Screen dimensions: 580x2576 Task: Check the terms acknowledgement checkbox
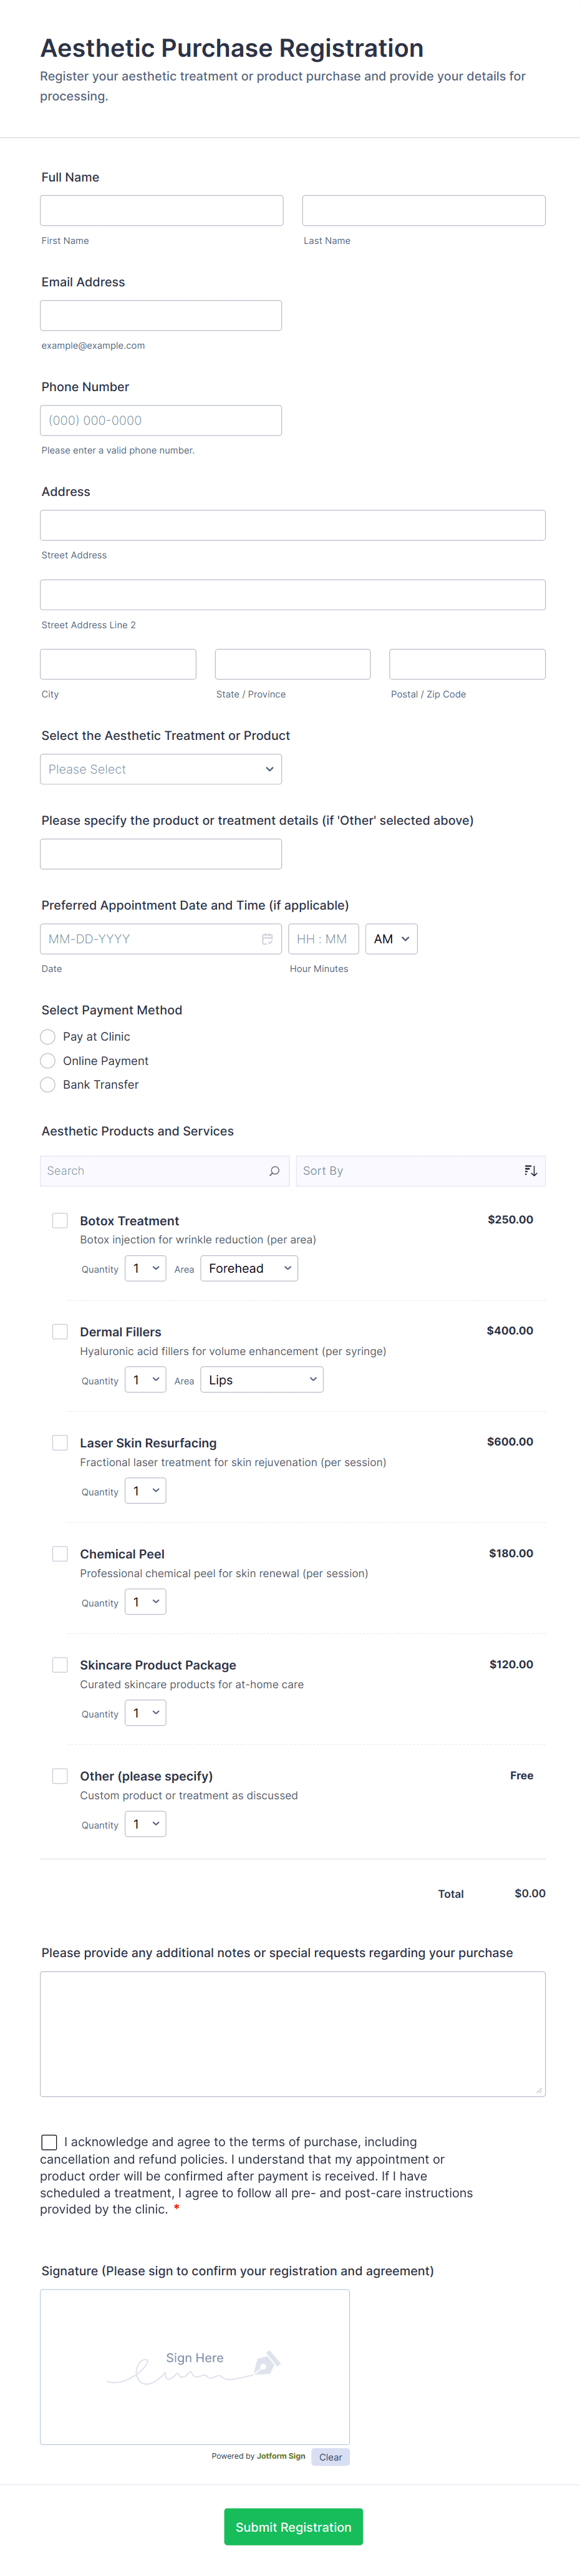[49, 2142]
